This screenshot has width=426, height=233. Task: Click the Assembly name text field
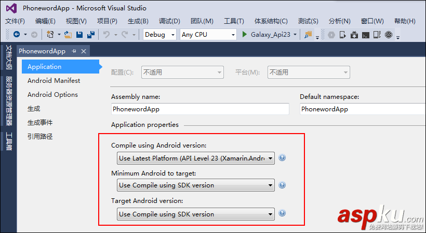pos(200,109)
